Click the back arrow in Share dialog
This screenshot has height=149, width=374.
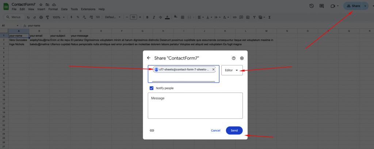coord(149,58)
